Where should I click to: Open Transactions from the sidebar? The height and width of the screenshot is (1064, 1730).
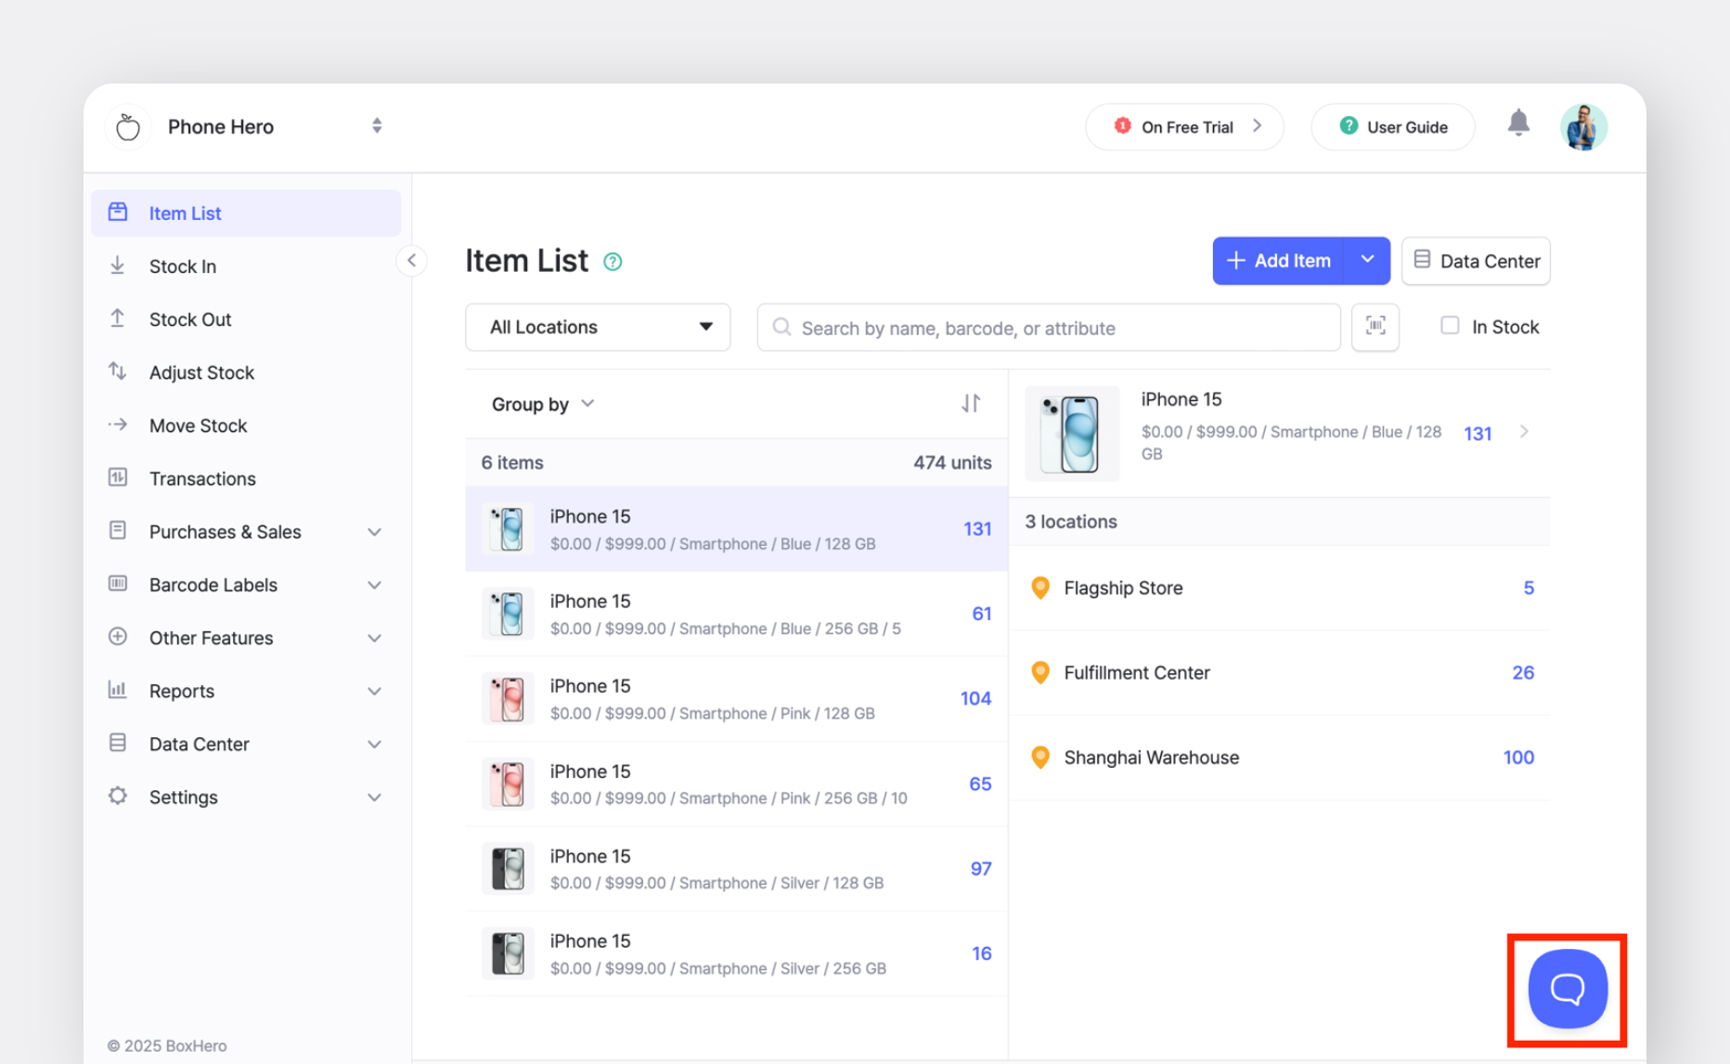point(202,479)
